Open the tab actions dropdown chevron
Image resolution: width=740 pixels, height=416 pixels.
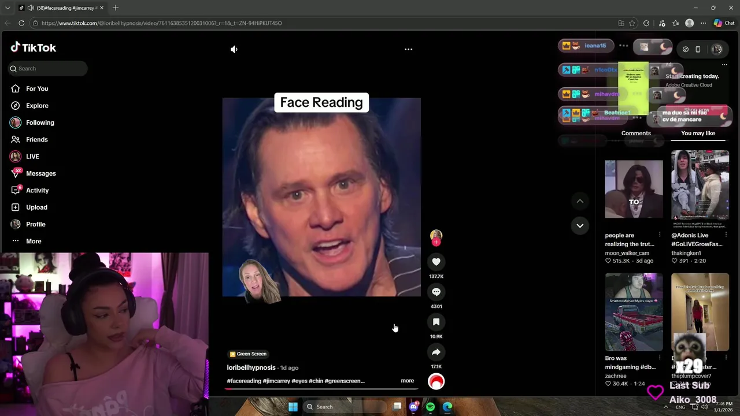point(8,8)
